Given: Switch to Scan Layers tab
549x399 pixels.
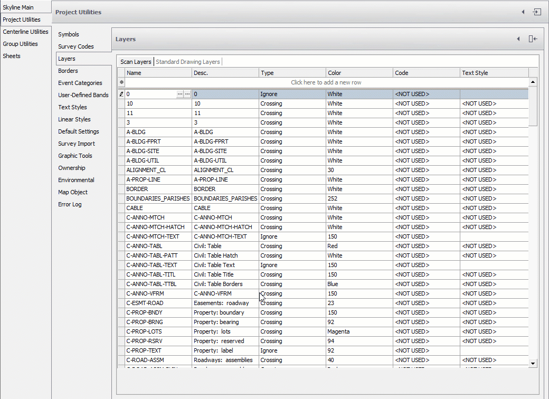Looking at the screenshot, I should (136, 62).
